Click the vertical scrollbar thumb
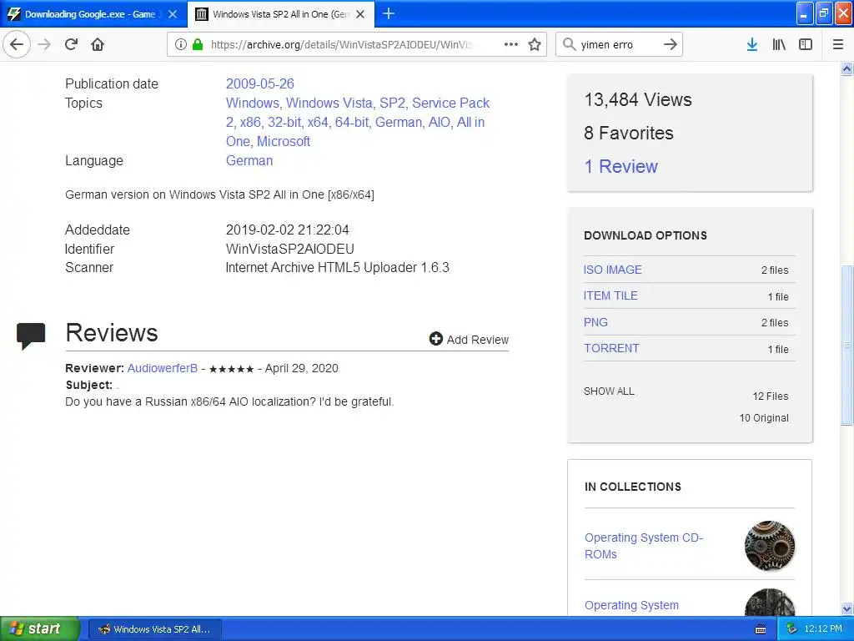The image size is (854, 641). pyautogui.click(x=846, y=345)
